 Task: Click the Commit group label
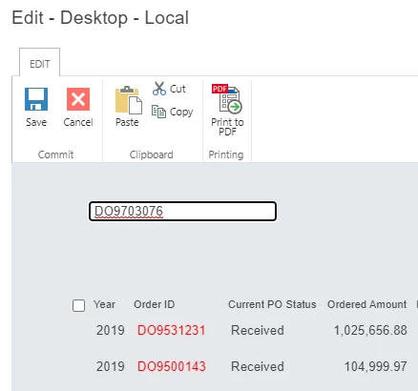click(55, 154)
